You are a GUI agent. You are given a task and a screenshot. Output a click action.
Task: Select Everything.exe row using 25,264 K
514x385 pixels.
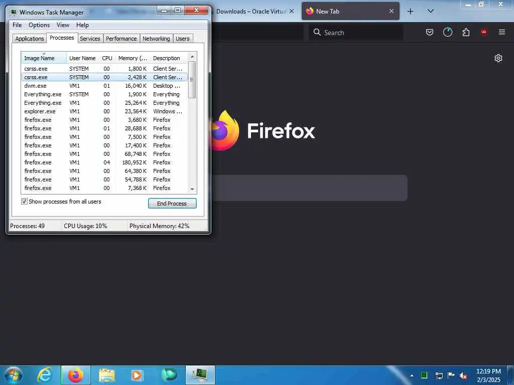[x=104, y=103]
